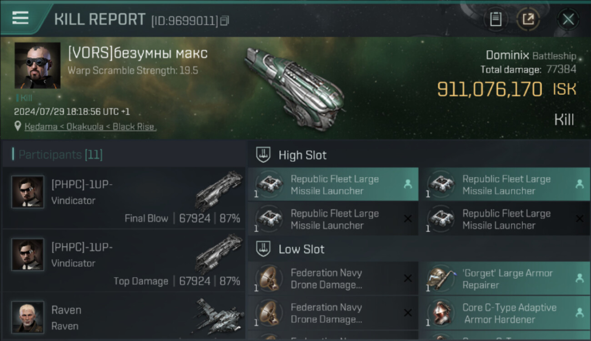
Task: Inspect the Dominix ship image
Action: 293,89
